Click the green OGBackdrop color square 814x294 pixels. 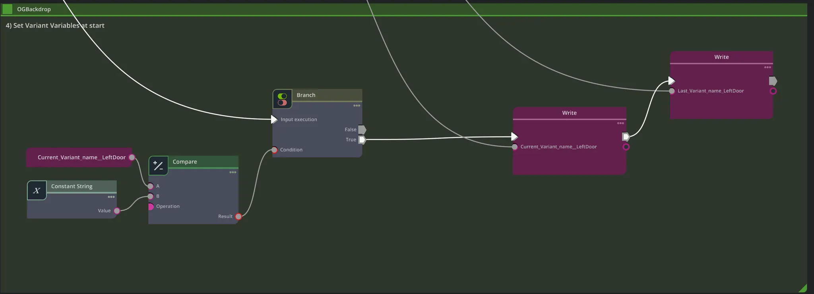[x=8, y=9]
